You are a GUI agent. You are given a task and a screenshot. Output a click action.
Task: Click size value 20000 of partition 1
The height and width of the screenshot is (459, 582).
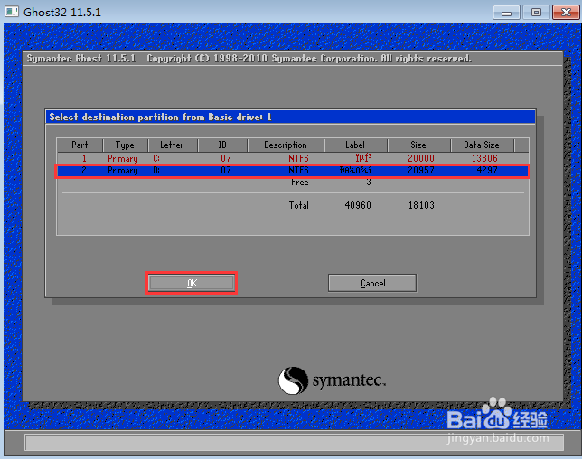[x=421, y=158]
